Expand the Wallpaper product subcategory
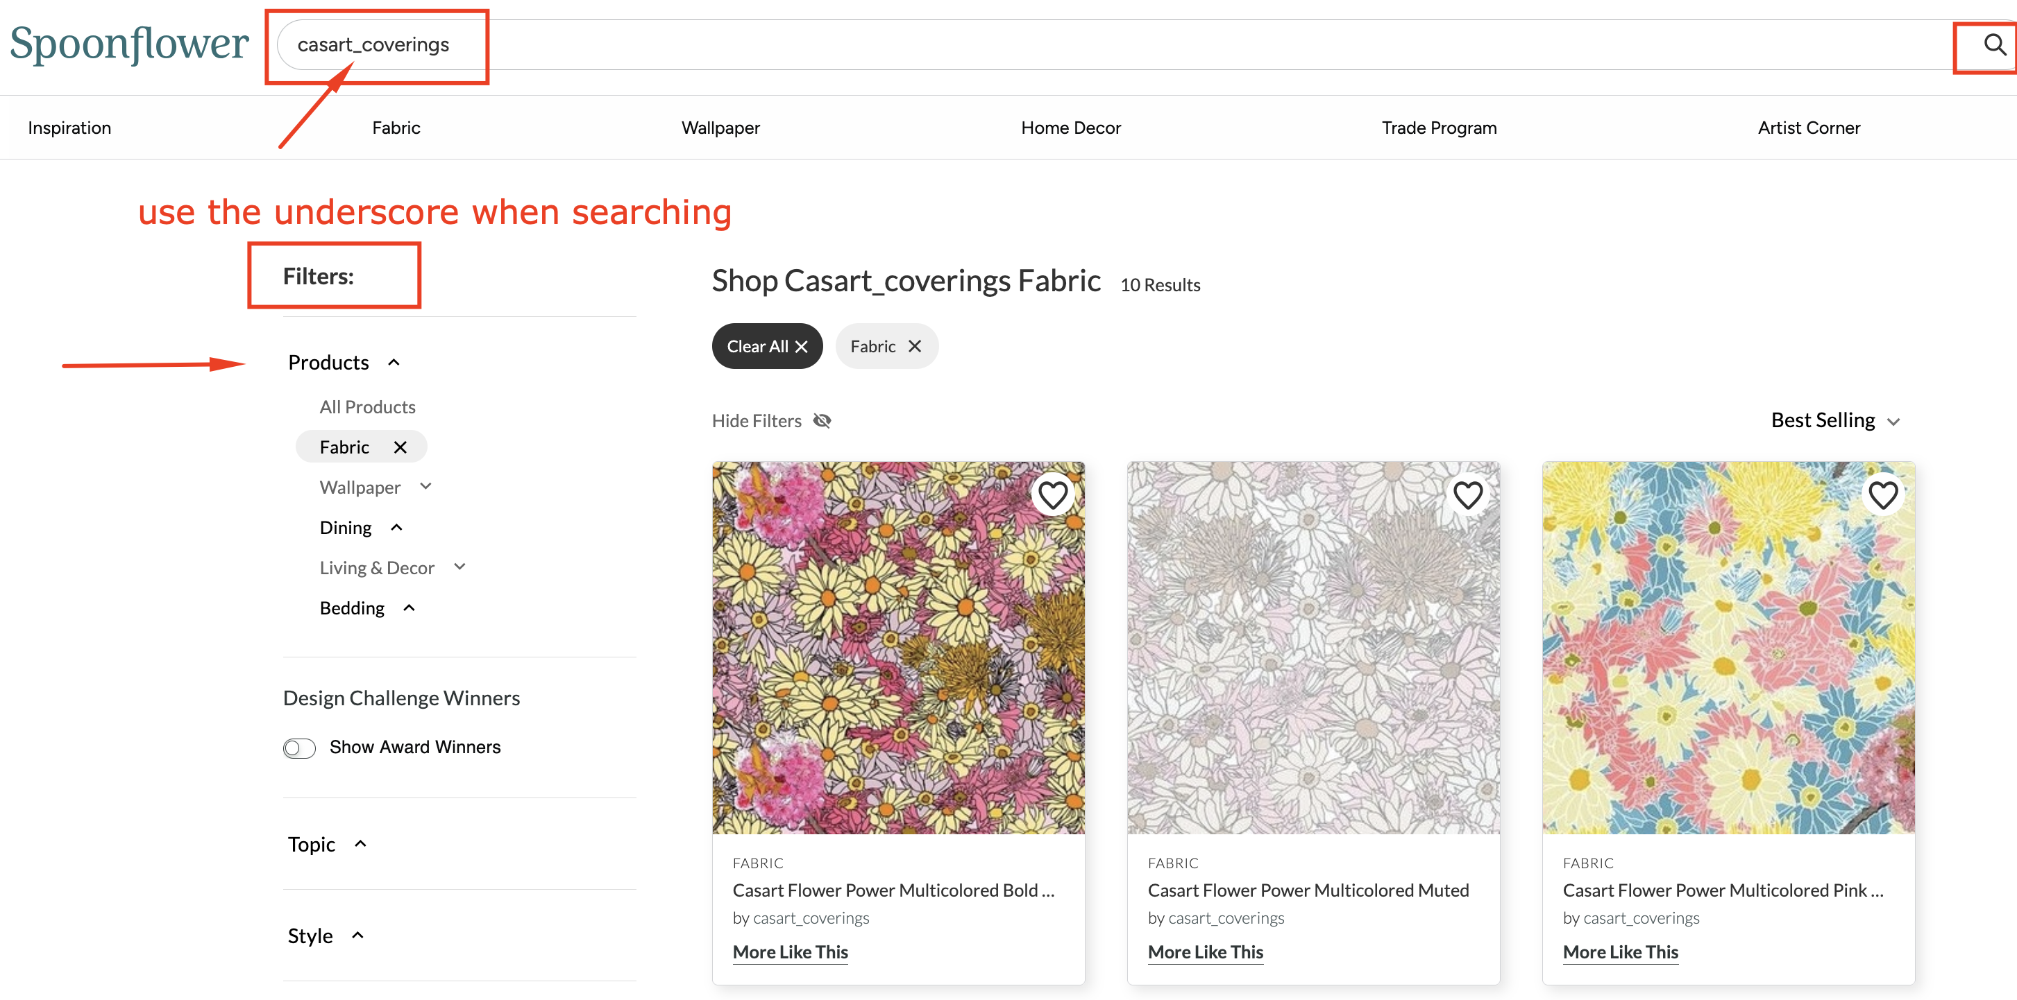 click(426, 486)
